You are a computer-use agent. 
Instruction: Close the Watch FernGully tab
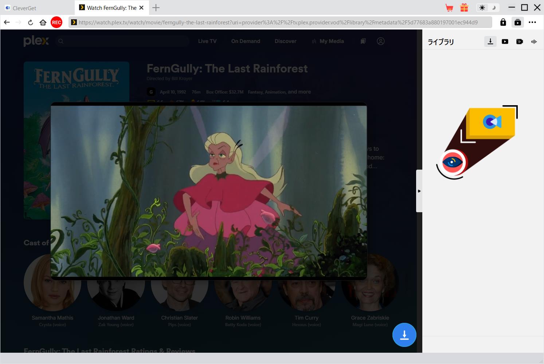141,8
